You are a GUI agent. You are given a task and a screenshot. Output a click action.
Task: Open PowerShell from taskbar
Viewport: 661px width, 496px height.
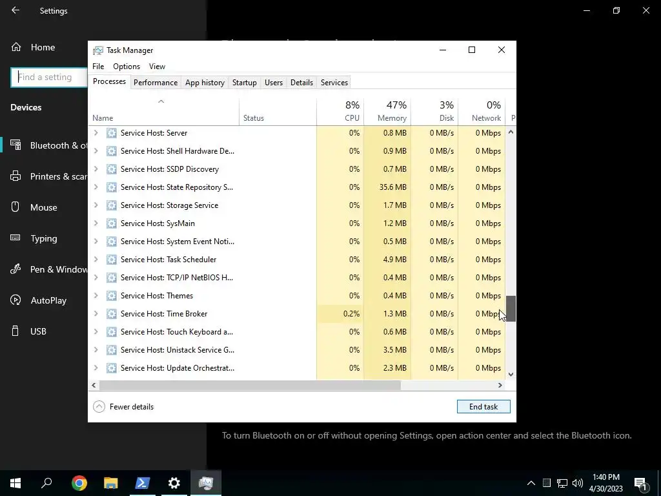point(143,483)
